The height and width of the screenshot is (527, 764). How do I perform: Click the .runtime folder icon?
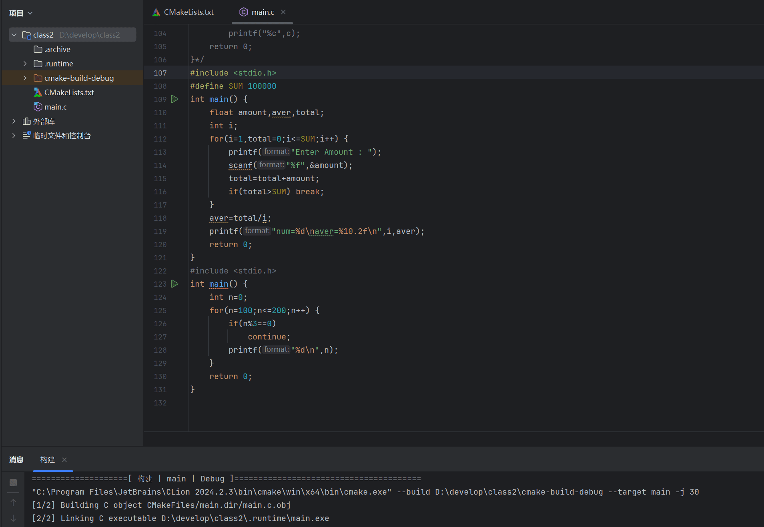pos(38,64)
